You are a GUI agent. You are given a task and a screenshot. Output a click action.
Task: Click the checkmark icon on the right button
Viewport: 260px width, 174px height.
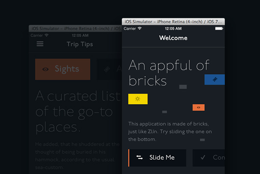(203, 158)
